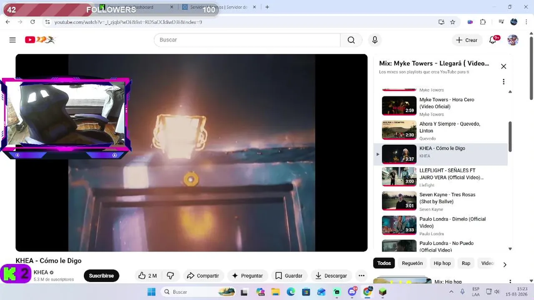Play Myke Towers - Hora Cero from the playlist
Image resolution: width=534 pixels, height=300 pixels.
[x=441, y=106]
